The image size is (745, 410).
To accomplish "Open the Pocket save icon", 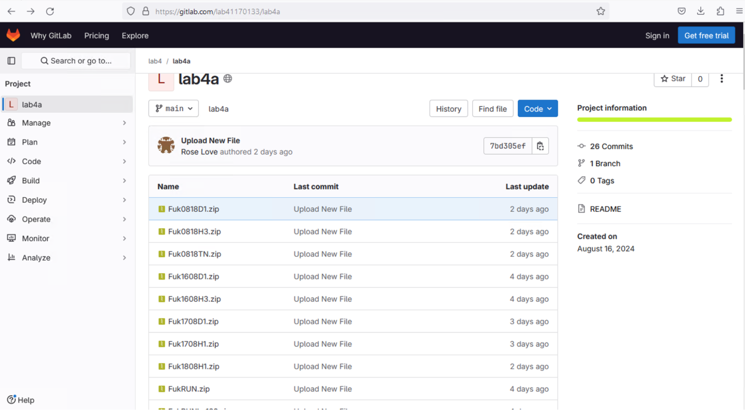I will coord(681,11).
